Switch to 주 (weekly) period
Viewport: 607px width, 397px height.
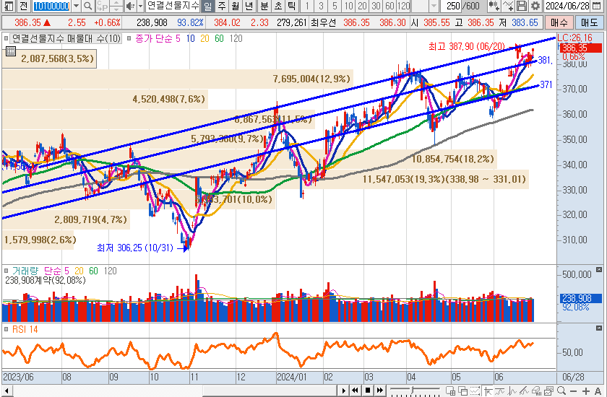[x=221, y=6]
